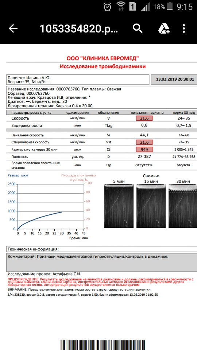
Task: Tap the heading Исследование тромбодинамики
Action: 103,66
